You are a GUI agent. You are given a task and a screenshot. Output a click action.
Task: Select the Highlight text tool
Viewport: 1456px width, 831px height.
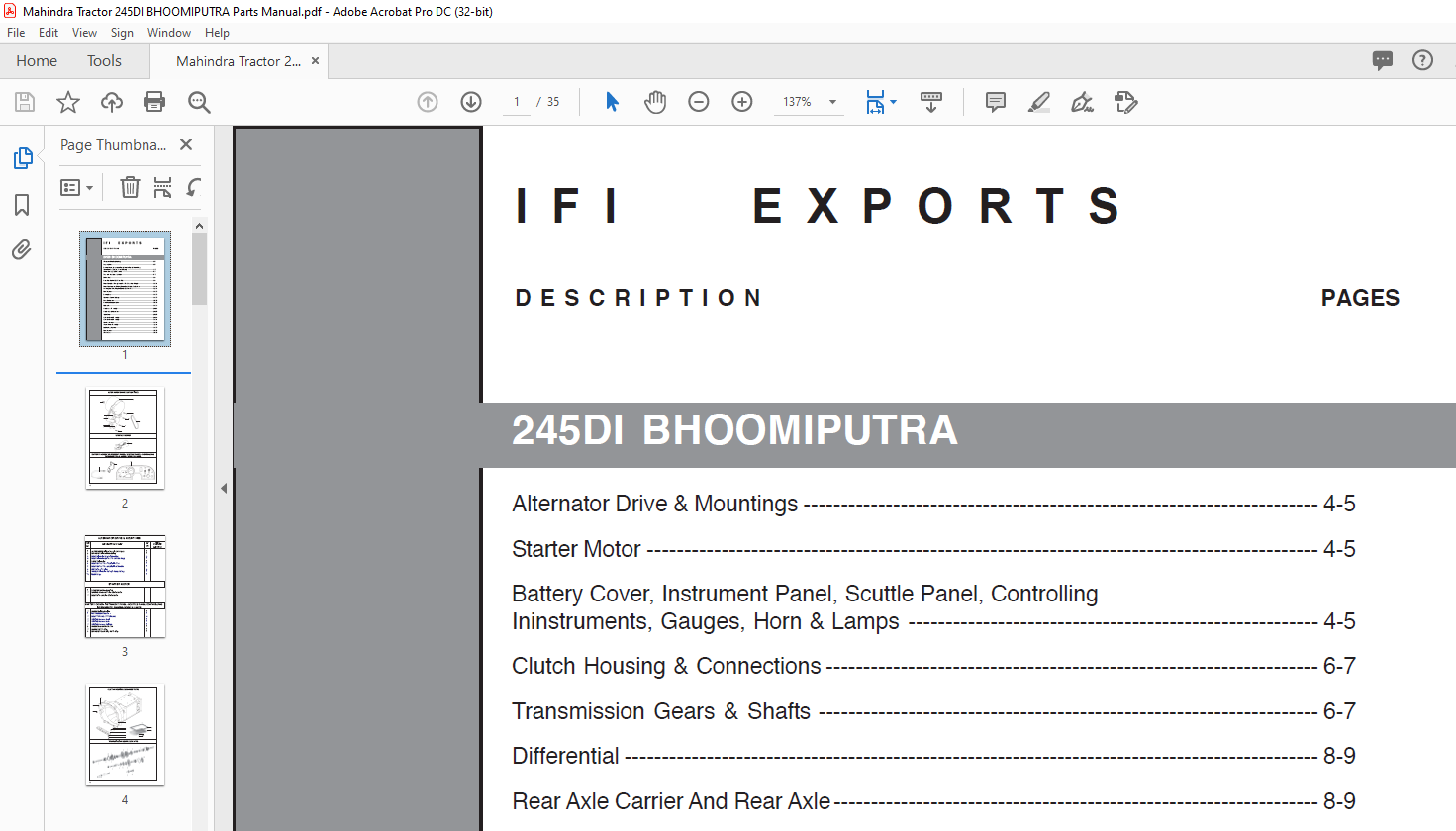click(1039, 102)
